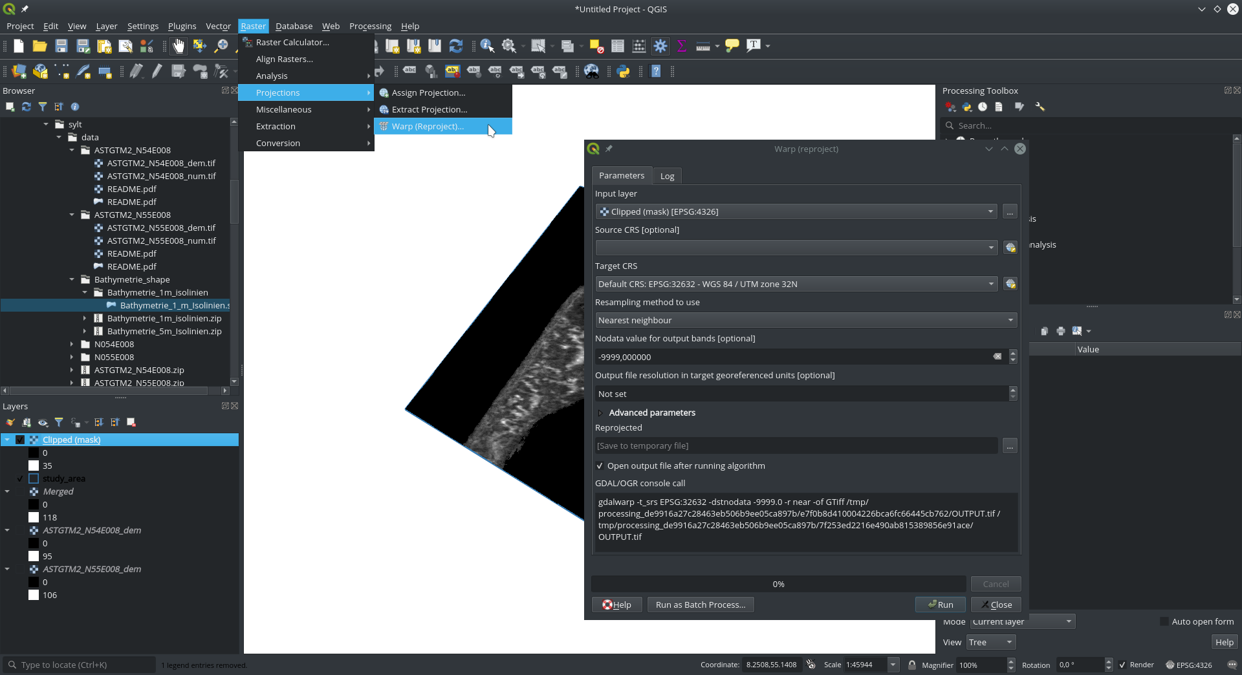Switch to the Log tab
The width and height of the screenshot is (1242, 675).
coord(667,176)
